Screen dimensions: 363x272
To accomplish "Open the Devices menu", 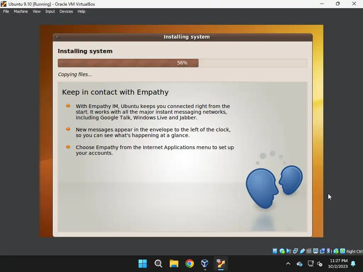I will (x=66, y=11).
